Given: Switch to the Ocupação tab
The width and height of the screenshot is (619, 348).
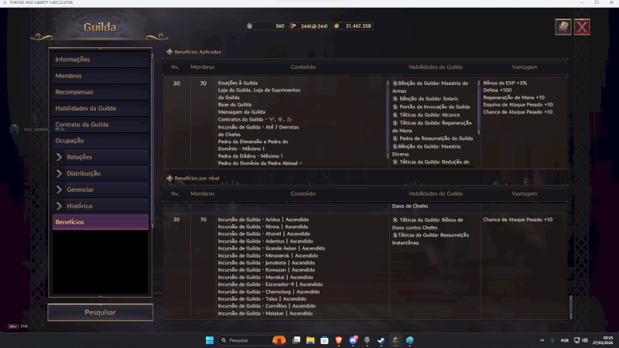Looking at the screenshot, I should coord(101,141).
